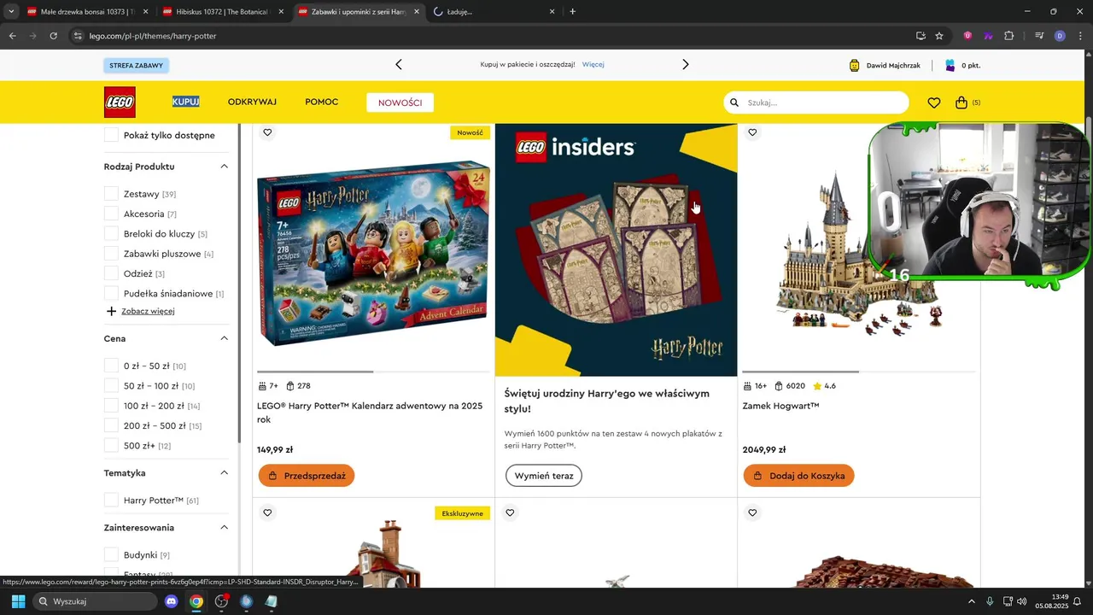Open a new browser tab with plus
This screenshot has height=615, width=1093.
point(572,12)
